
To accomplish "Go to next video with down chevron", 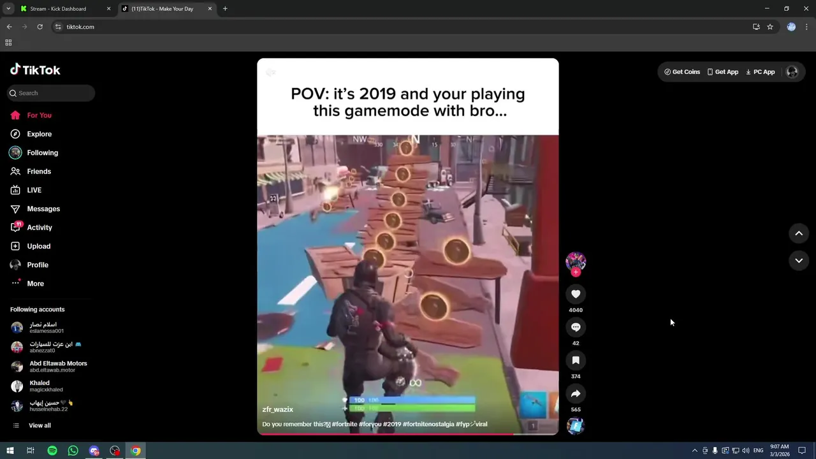I will click(799, 260).
